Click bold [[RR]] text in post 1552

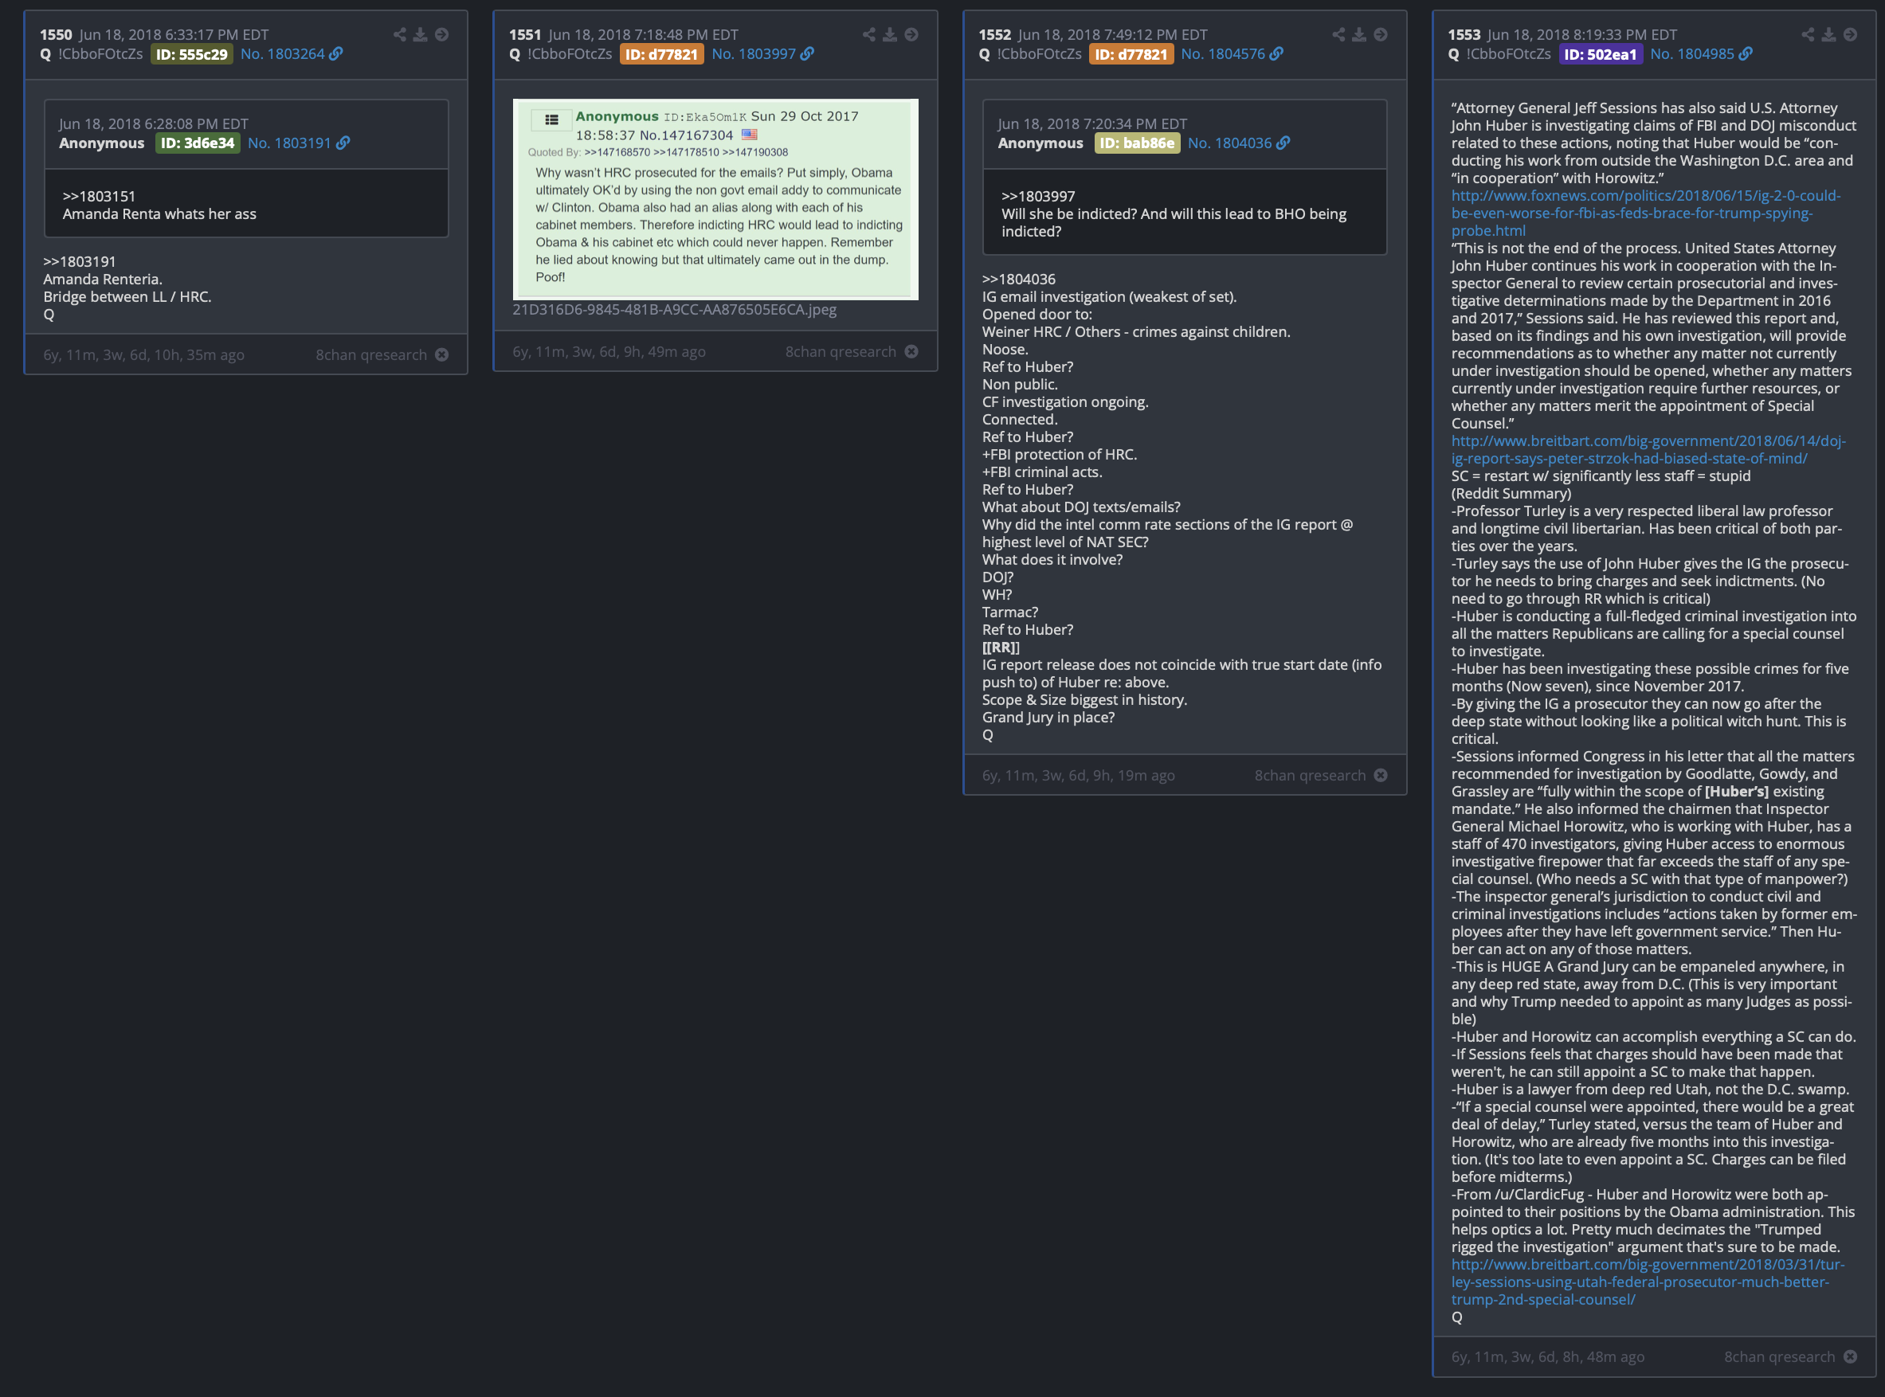pos(1001,647)
